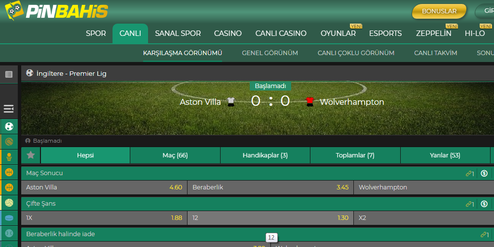Open the sidebar list view icon
Image resolution: width=494 pixels, height=247 pixels.
pos(9,74)
